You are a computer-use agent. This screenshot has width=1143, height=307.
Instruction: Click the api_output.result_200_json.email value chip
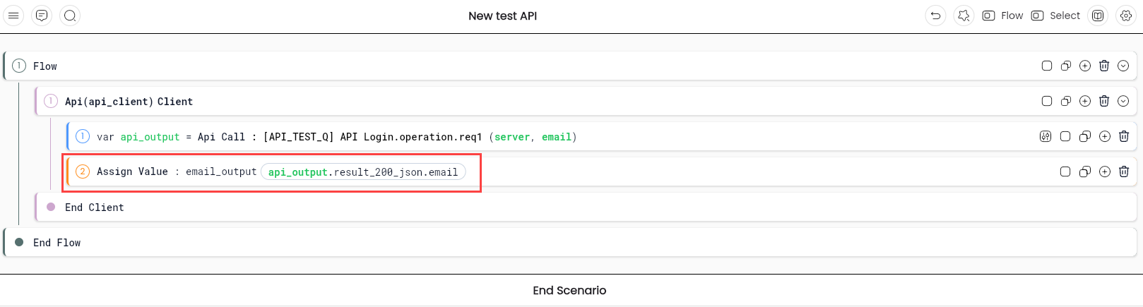[363, 171]
